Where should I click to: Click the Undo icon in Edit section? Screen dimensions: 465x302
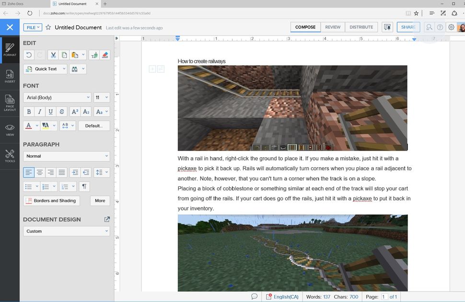[29, 55]
